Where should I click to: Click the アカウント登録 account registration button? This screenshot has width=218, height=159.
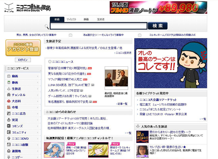point(23,48)
